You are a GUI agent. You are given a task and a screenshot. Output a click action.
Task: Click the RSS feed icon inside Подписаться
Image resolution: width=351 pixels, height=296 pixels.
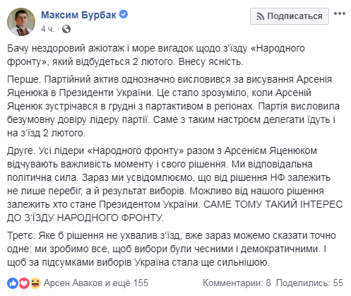(x=260, y=16)
